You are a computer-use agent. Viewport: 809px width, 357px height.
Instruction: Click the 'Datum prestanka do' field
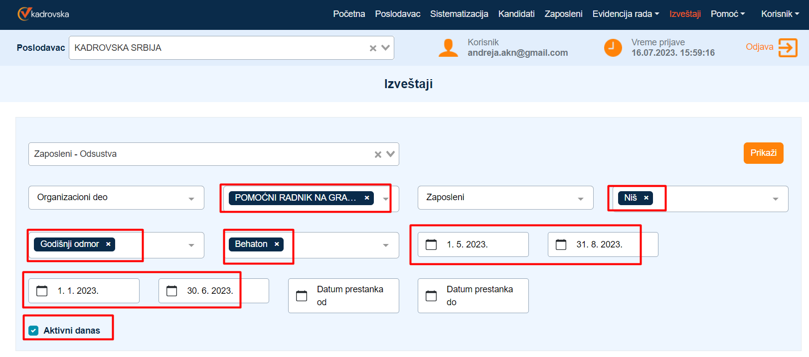point(479,296)
